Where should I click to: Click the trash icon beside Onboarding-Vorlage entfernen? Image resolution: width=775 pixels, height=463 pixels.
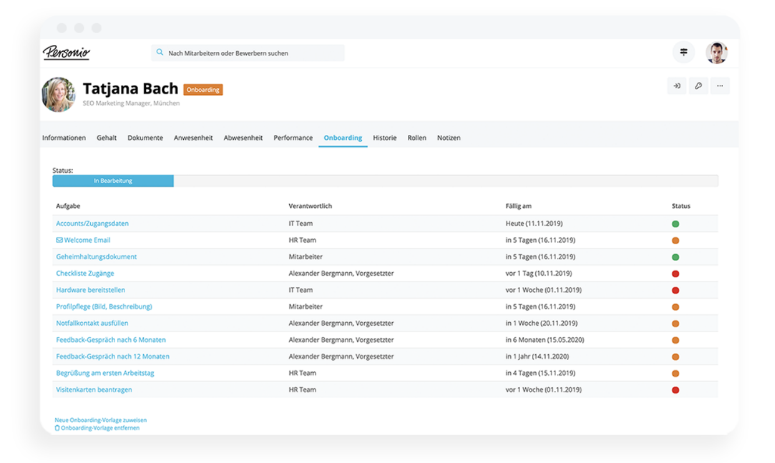point(57,428)
